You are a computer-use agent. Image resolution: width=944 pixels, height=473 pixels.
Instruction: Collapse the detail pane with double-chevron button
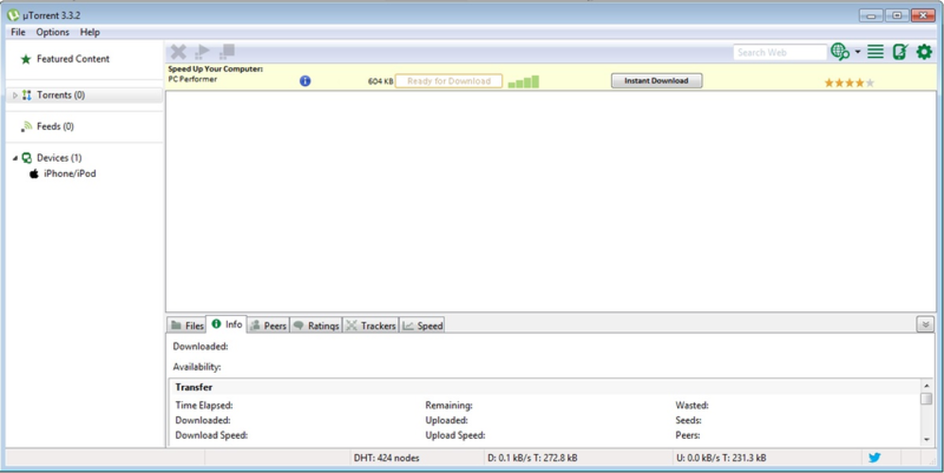tap(925, 324)
